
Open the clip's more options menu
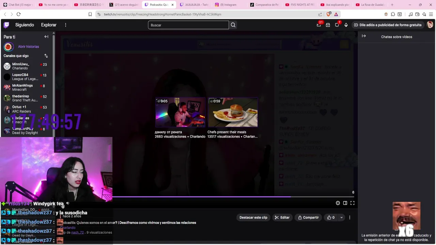tap(349, 217)
